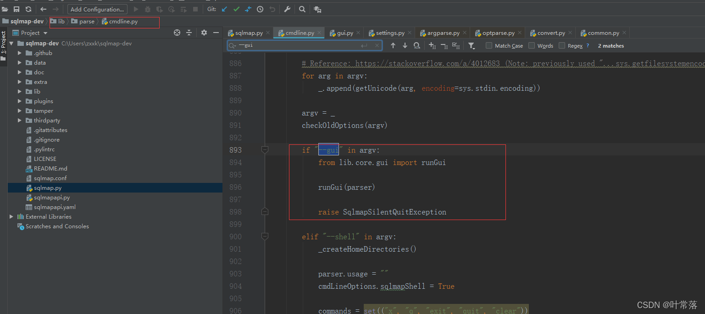The height and width of the screenshot is (314, 705).
Task: Add selection for next occurrence icon
Action: tap(432, 45)
